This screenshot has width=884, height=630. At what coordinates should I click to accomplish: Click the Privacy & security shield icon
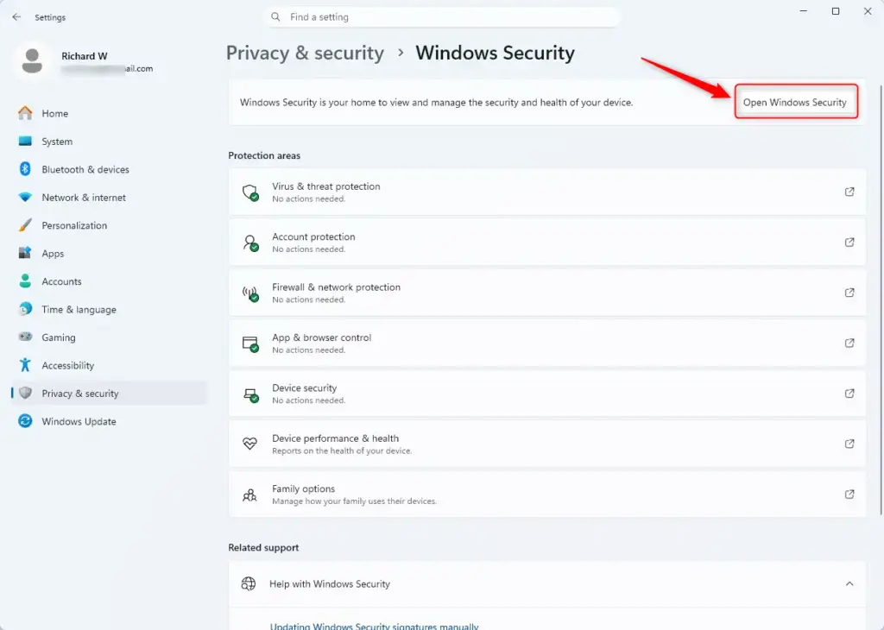(25, 393)
